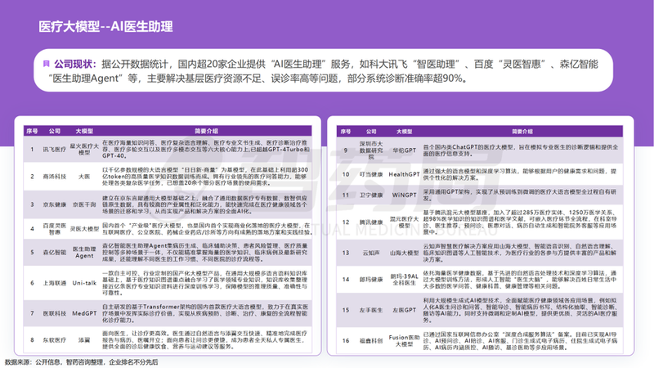
Task: Click the 叮当健康 company cell
Action: coord(371,174)
